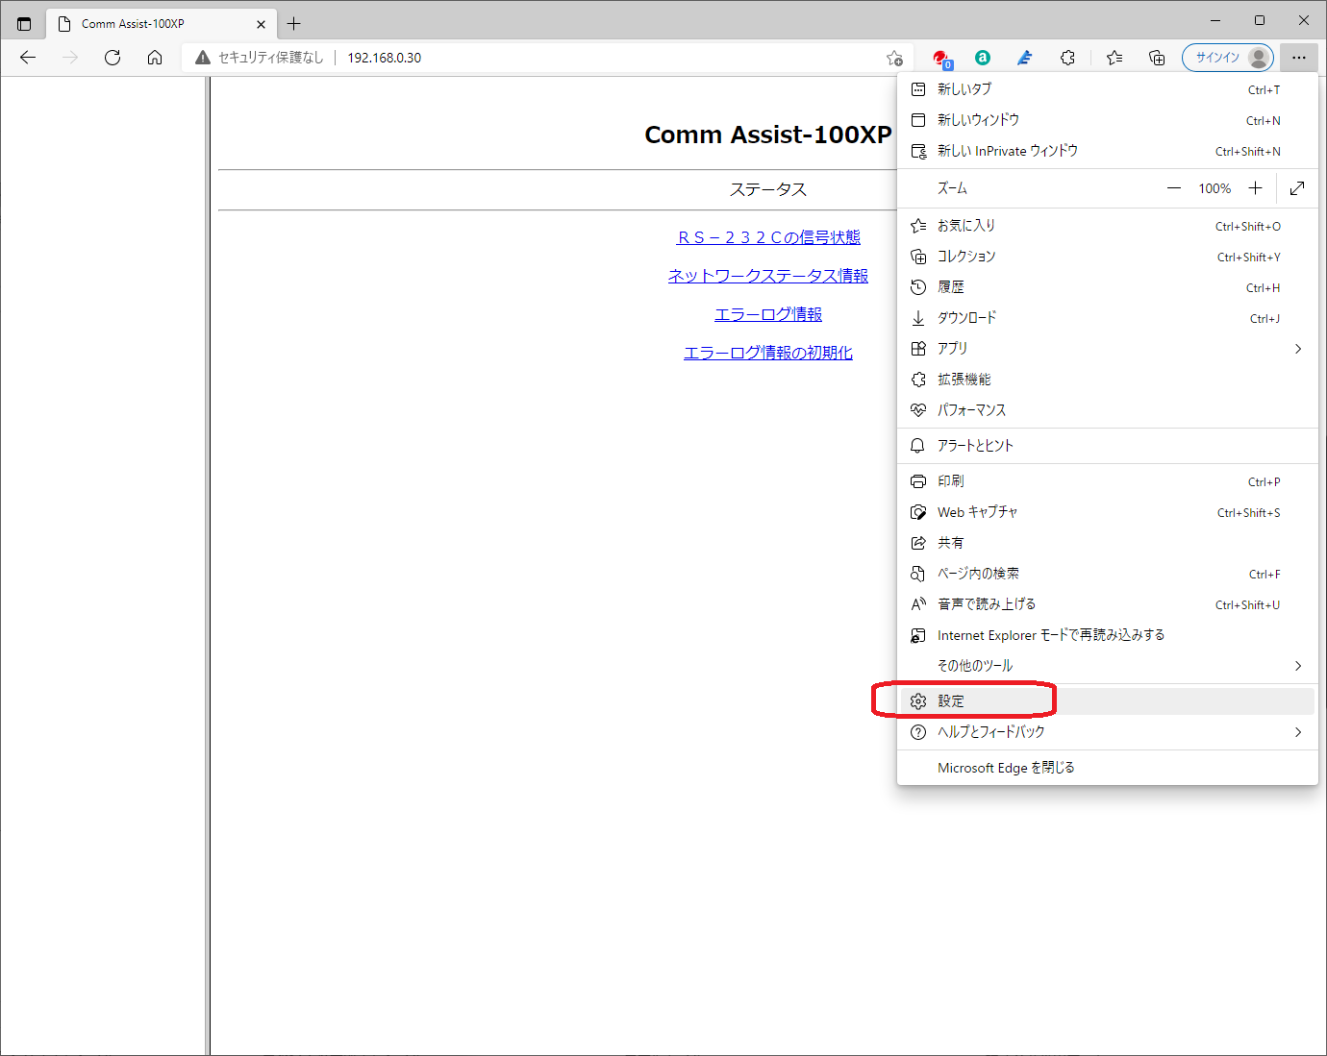
Task: Select 共有 from the menu
Action: (x=1107, y=543)
